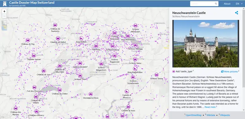The height and width of the screenshot is (119, 245).
Task: Click the Neuschwanstein Castle photo
Action: coord(206,44)
